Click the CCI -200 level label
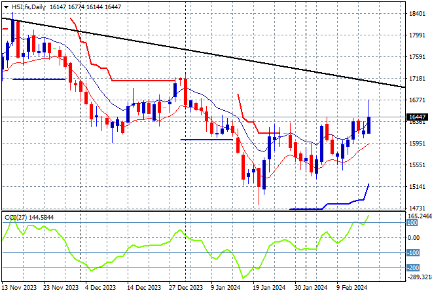Image resolution: width=432 pixels, height=295 pixels. [412, 268]
